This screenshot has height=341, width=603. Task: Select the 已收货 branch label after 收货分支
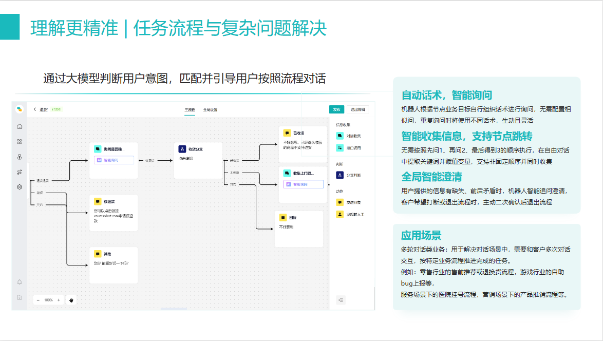click(x=234, y=161)
